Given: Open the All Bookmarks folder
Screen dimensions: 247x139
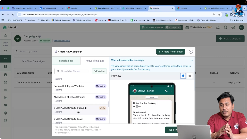Looking at the screenshot, I should click(238, 20).
